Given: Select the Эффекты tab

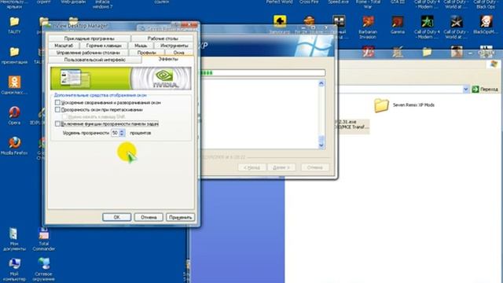Looking at the screenshot, I should [168, 60].
